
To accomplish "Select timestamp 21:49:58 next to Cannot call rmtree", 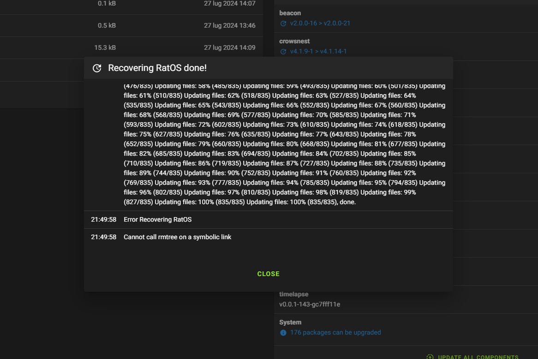I will (104, 237).
